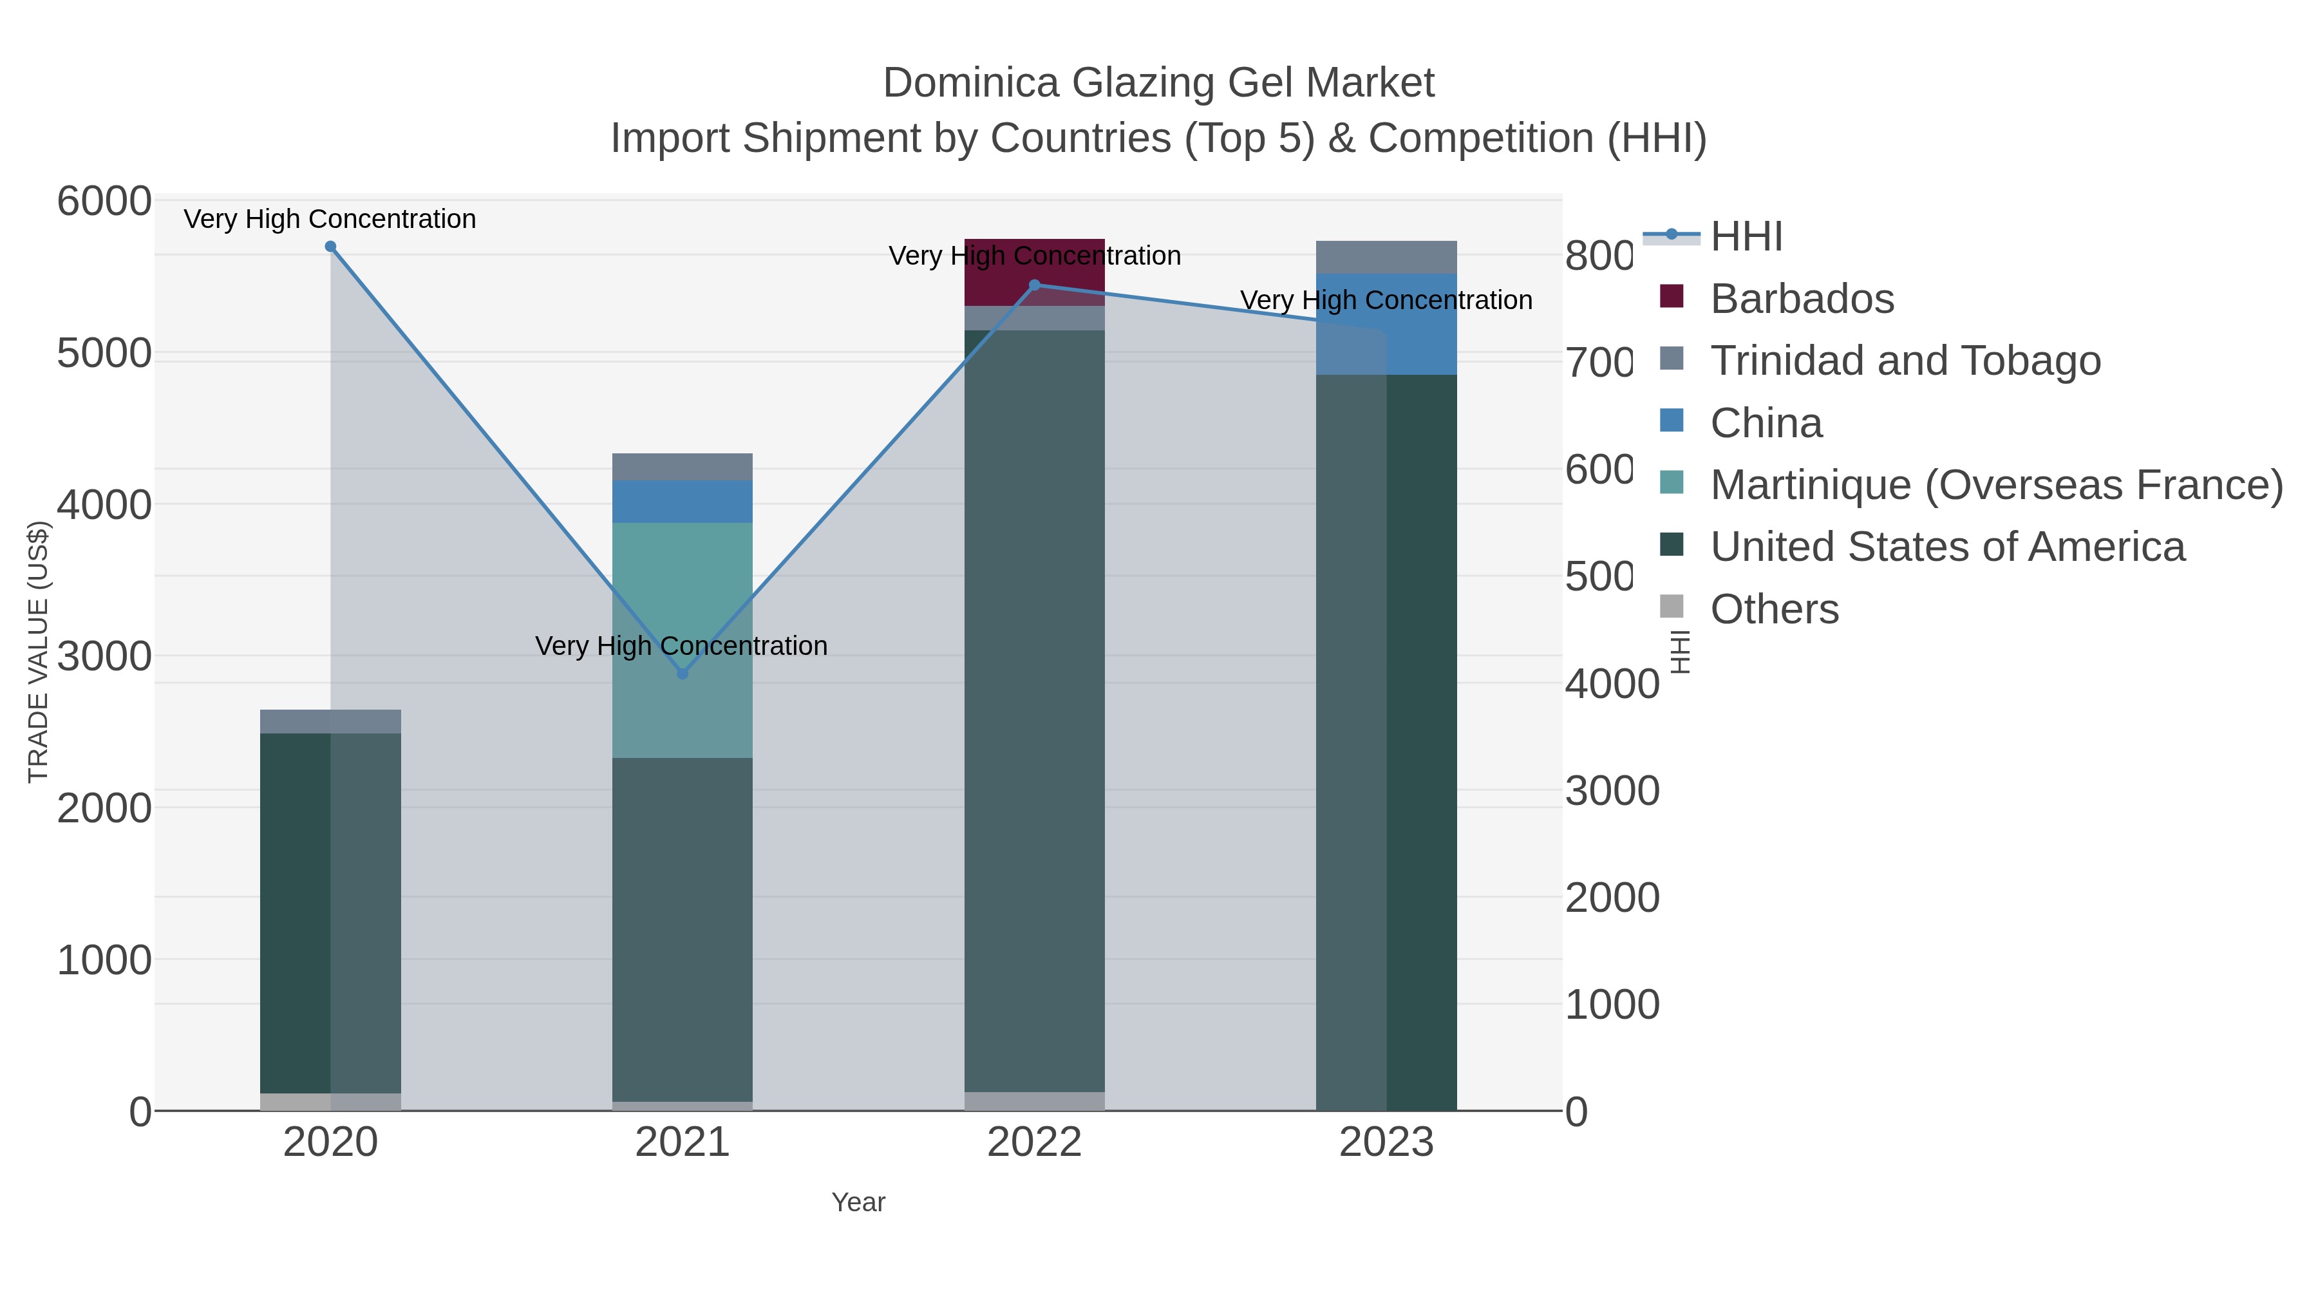Click the rotated HHI right axis title
Viewport: 2318px width, 1304px height.
1680,652
